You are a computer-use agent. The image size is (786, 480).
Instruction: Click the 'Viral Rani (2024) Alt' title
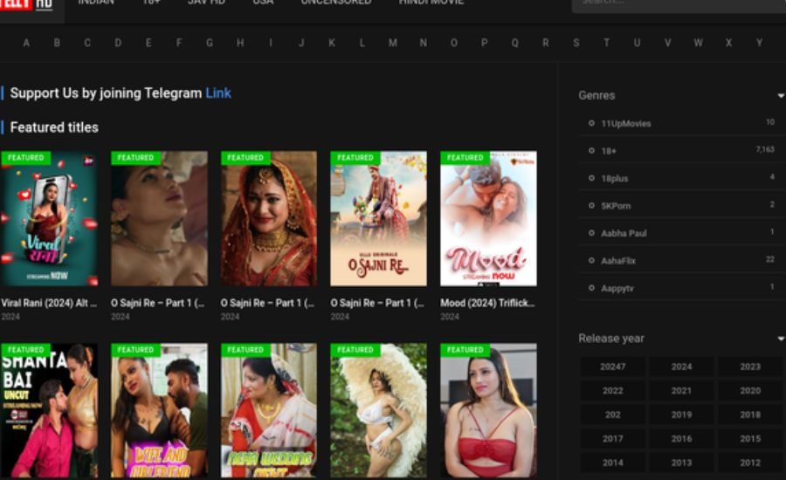[49, 303]
